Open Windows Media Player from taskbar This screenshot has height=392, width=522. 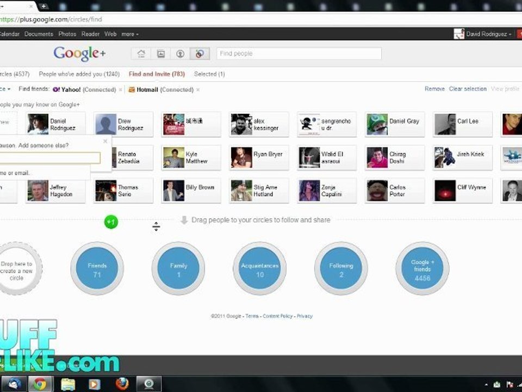[x=95, y=384]
